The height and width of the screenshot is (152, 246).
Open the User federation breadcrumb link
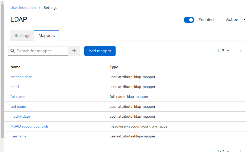pos(23,8)
